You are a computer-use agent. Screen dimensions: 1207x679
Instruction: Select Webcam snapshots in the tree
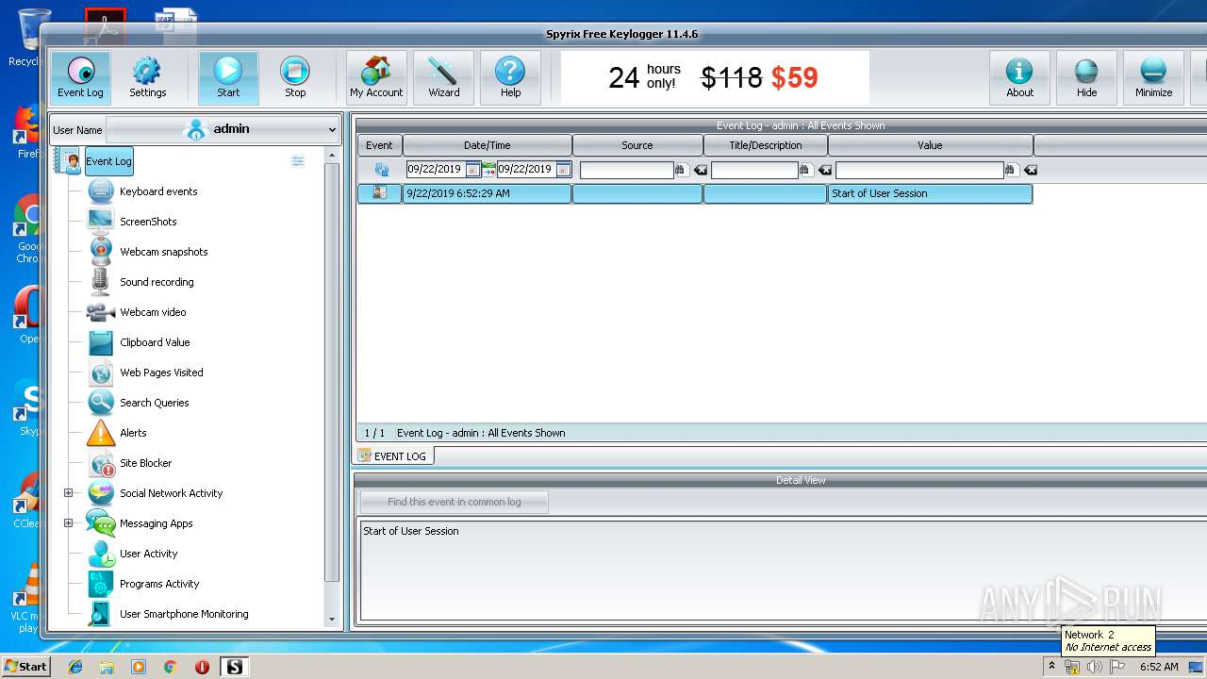(163, 252)
